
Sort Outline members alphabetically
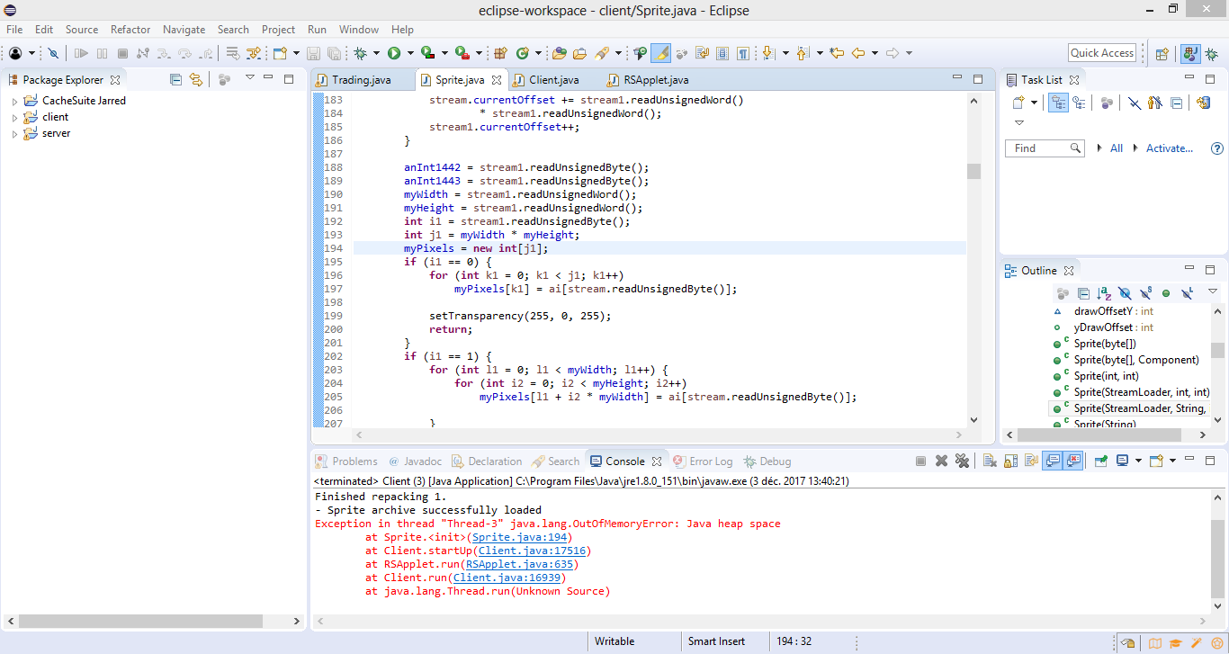pos(1104,293)
